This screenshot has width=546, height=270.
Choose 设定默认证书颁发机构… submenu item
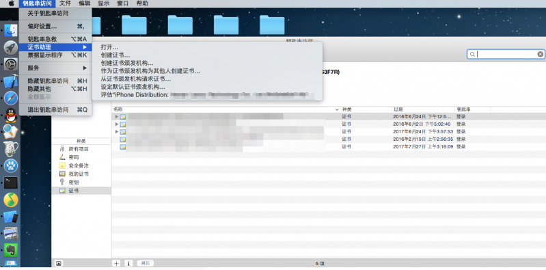(207, 87)
